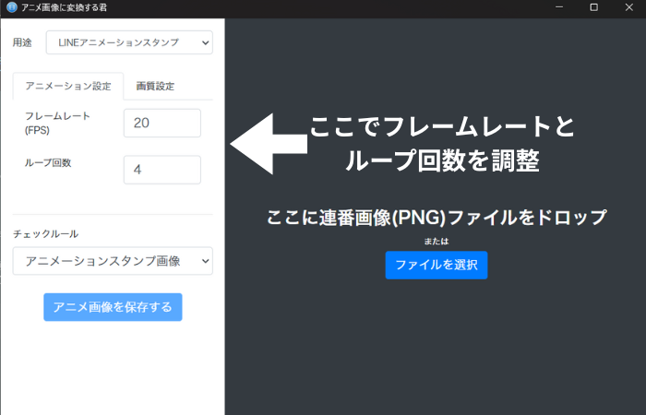The image size is (646, 415).
Task: Click the チェックルール label
Action: coord(46,234)
